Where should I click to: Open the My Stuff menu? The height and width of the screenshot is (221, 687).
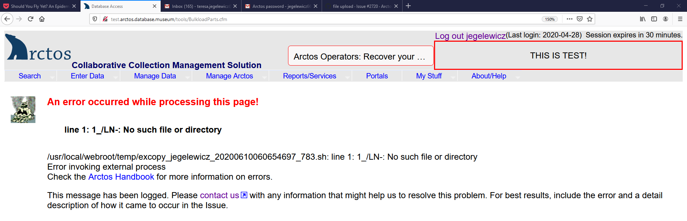tap(429, 76)
